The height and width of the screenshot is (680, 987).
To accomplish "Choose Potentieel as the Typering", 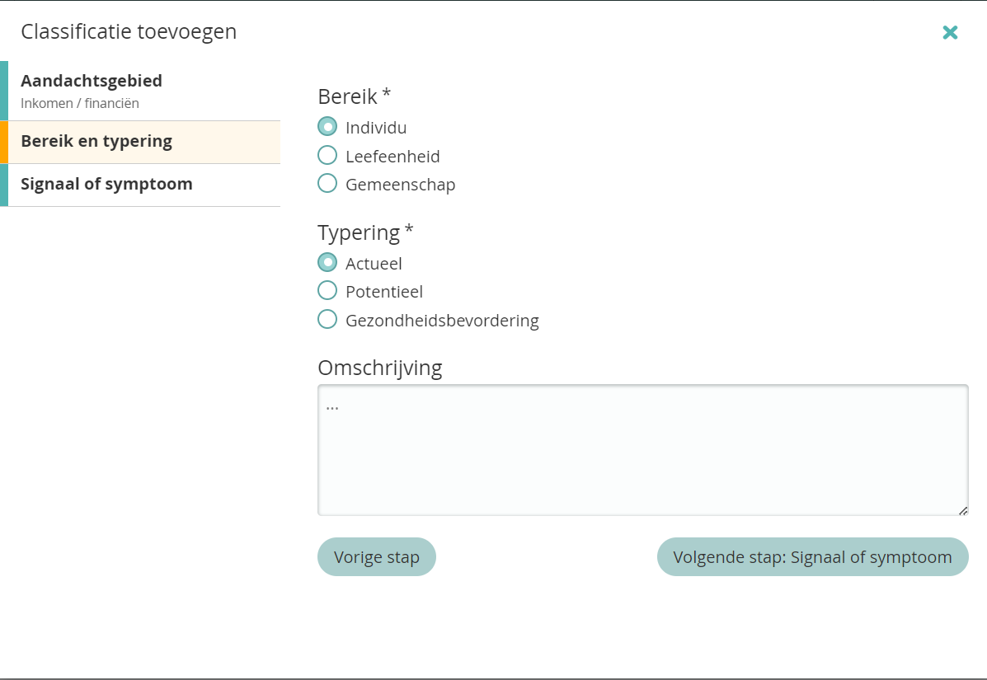I will [x=327, y=291].
